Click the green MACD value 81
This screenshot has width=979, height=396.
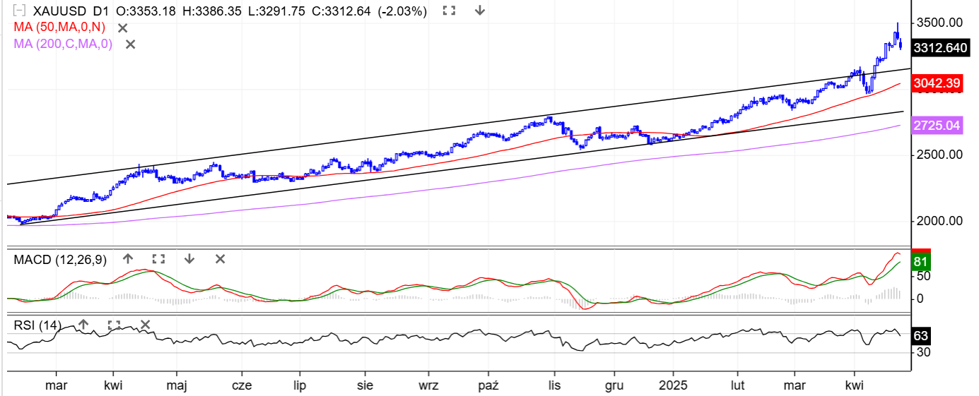921,262
